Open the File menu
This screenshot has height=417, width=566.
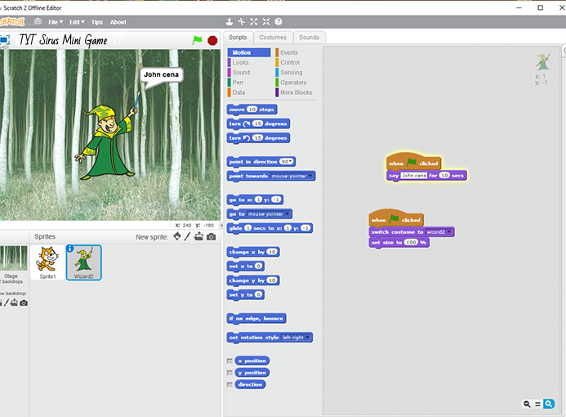point(56,22)
